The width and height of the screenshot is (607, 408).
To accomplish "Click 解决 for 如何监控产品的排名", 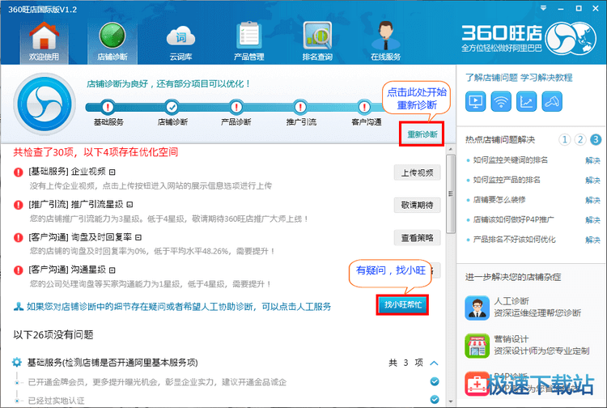I will click(592, 181).
